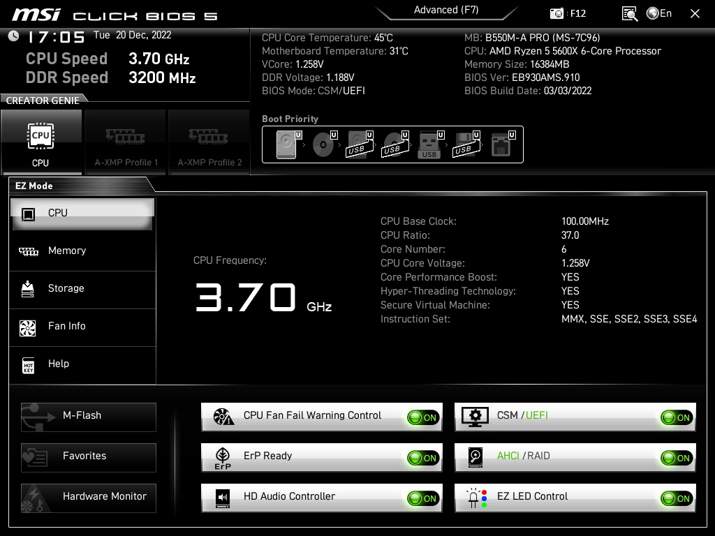Open the CPU section in EZ Mode sidebar
The height and width of the screenshot is (536, 715).
pos(82,214)
